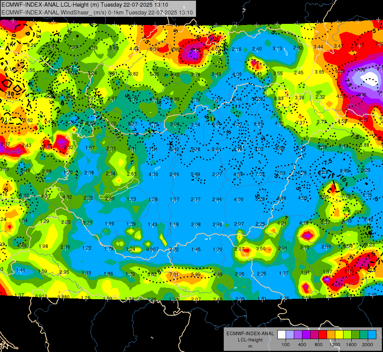Screen dimensions: 383x352
Task: Click the wind shear value 1.79
Action: [109, 249]
